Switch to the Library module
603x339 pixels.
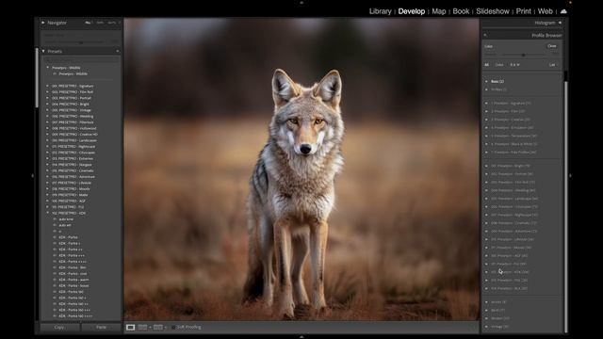[x=380, y=11]
